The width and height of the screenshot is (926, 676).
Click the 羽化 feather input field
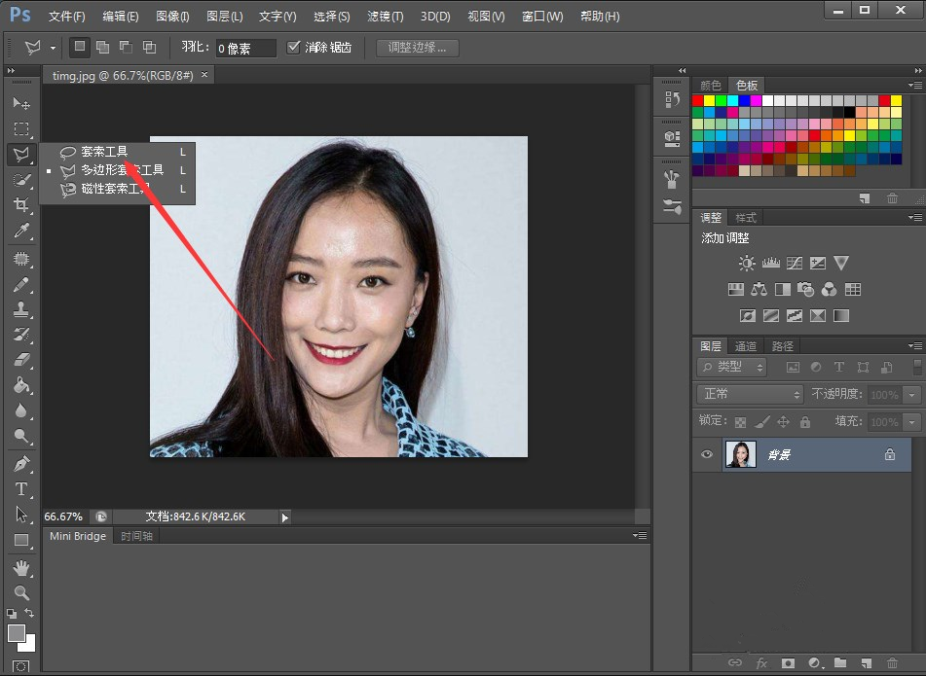pos(245,48)
